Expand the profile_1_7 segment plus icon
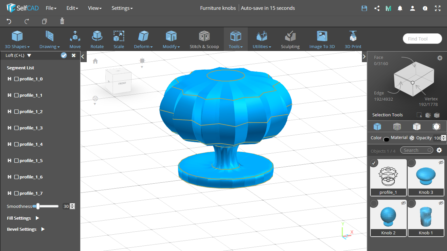The image size is (447, 251). [9, 193]
